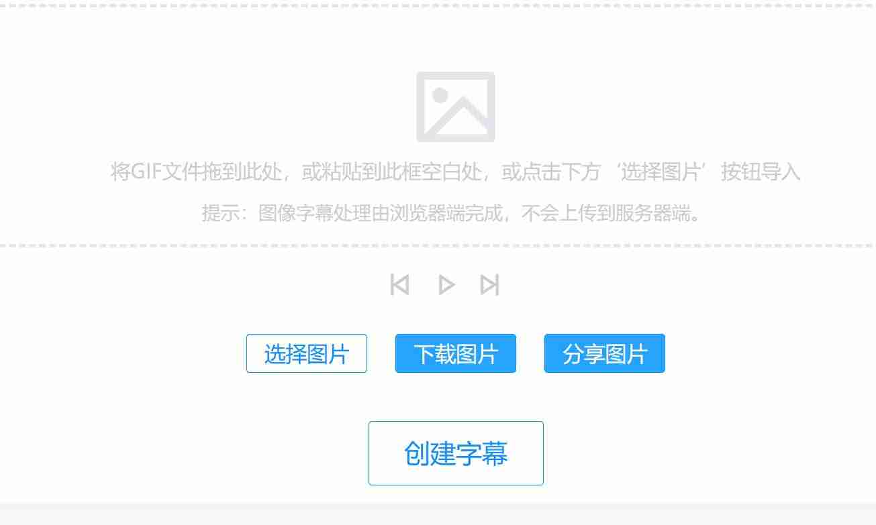Click the dashed border at the top of the drop zone
876x525 pixels.
[438, 5]
